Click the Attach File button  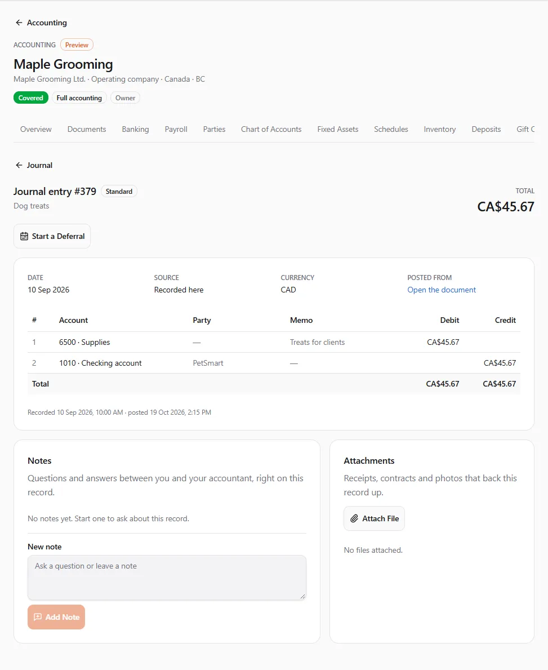tap(374, 519)
